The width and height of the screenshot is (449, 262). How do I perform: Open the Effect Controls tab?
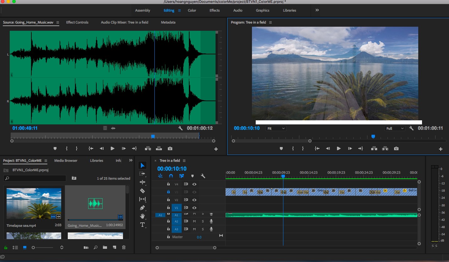[77, 22]
